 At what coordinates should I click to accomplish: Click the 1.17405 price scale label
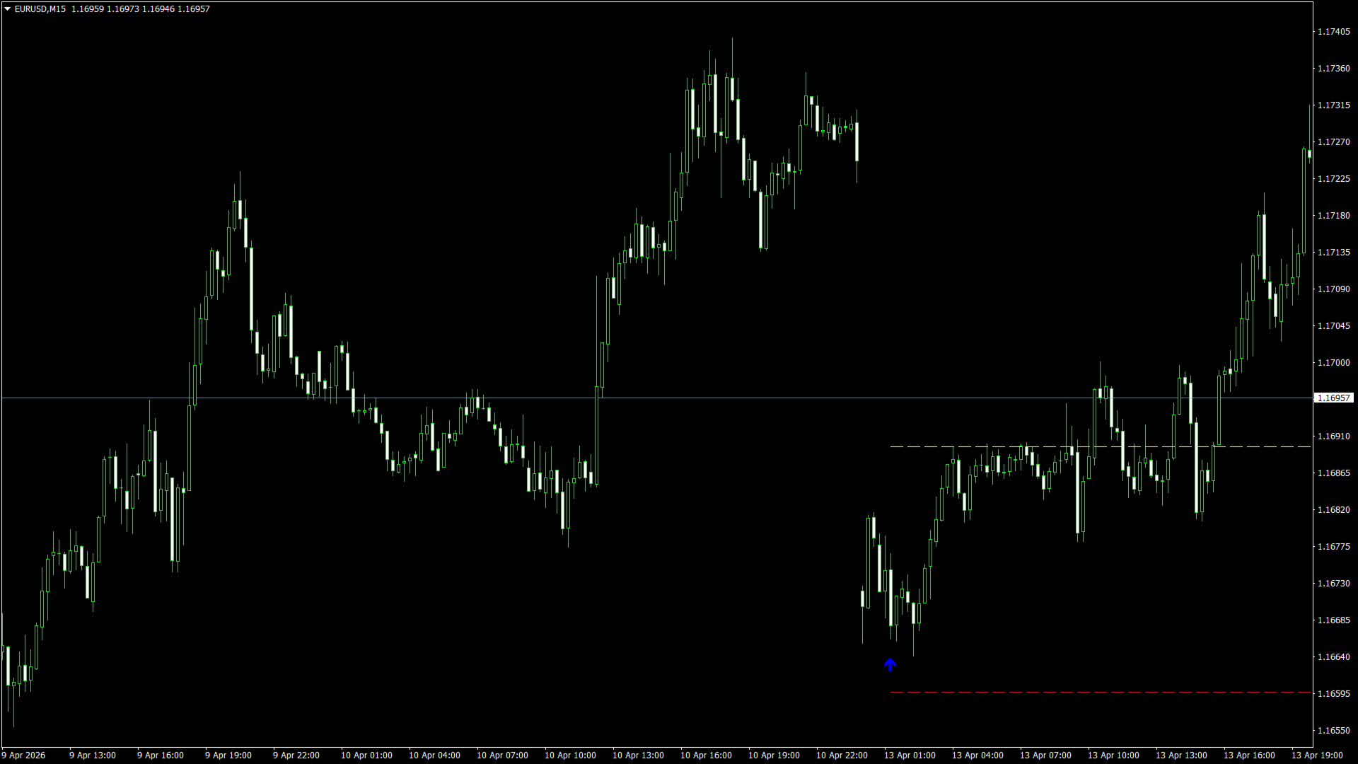pyautogui.click(x=1333, y=32)
